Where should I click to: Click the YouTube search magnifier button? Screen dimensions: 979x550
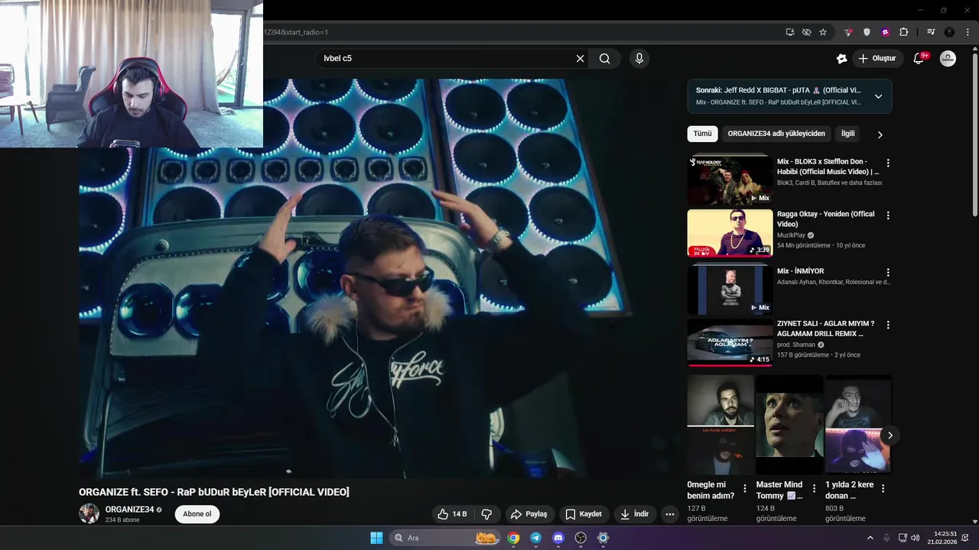(605, 59)
